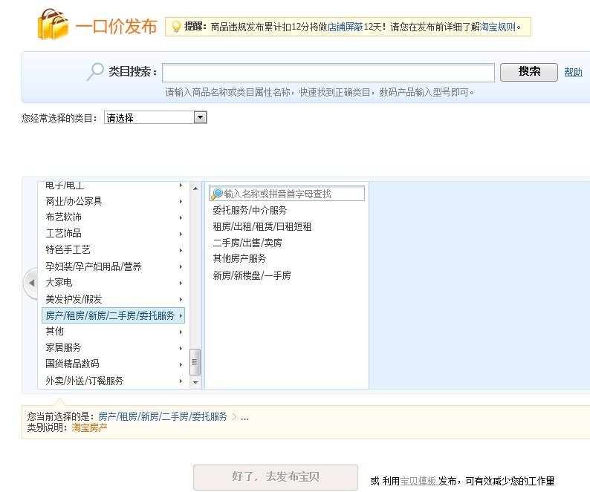Image resolution: width=590 pixels, height=492 pixels.
Task: Click the scroll up arrow of category list
Action: tap(195, 188)
